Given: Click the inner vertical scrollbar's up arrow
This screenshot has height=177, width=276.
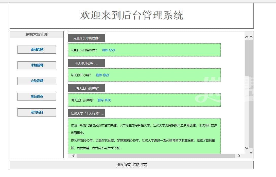Looking at the screenshot, I should (x=247, y=37).
